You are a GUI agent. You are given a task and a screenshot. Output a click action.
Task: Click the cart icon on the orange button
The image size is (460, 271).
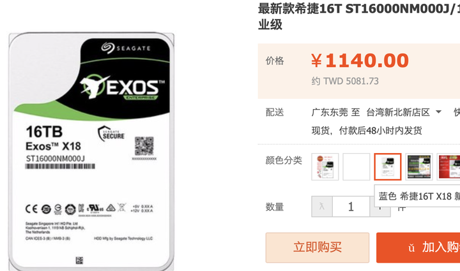[412, 248]
